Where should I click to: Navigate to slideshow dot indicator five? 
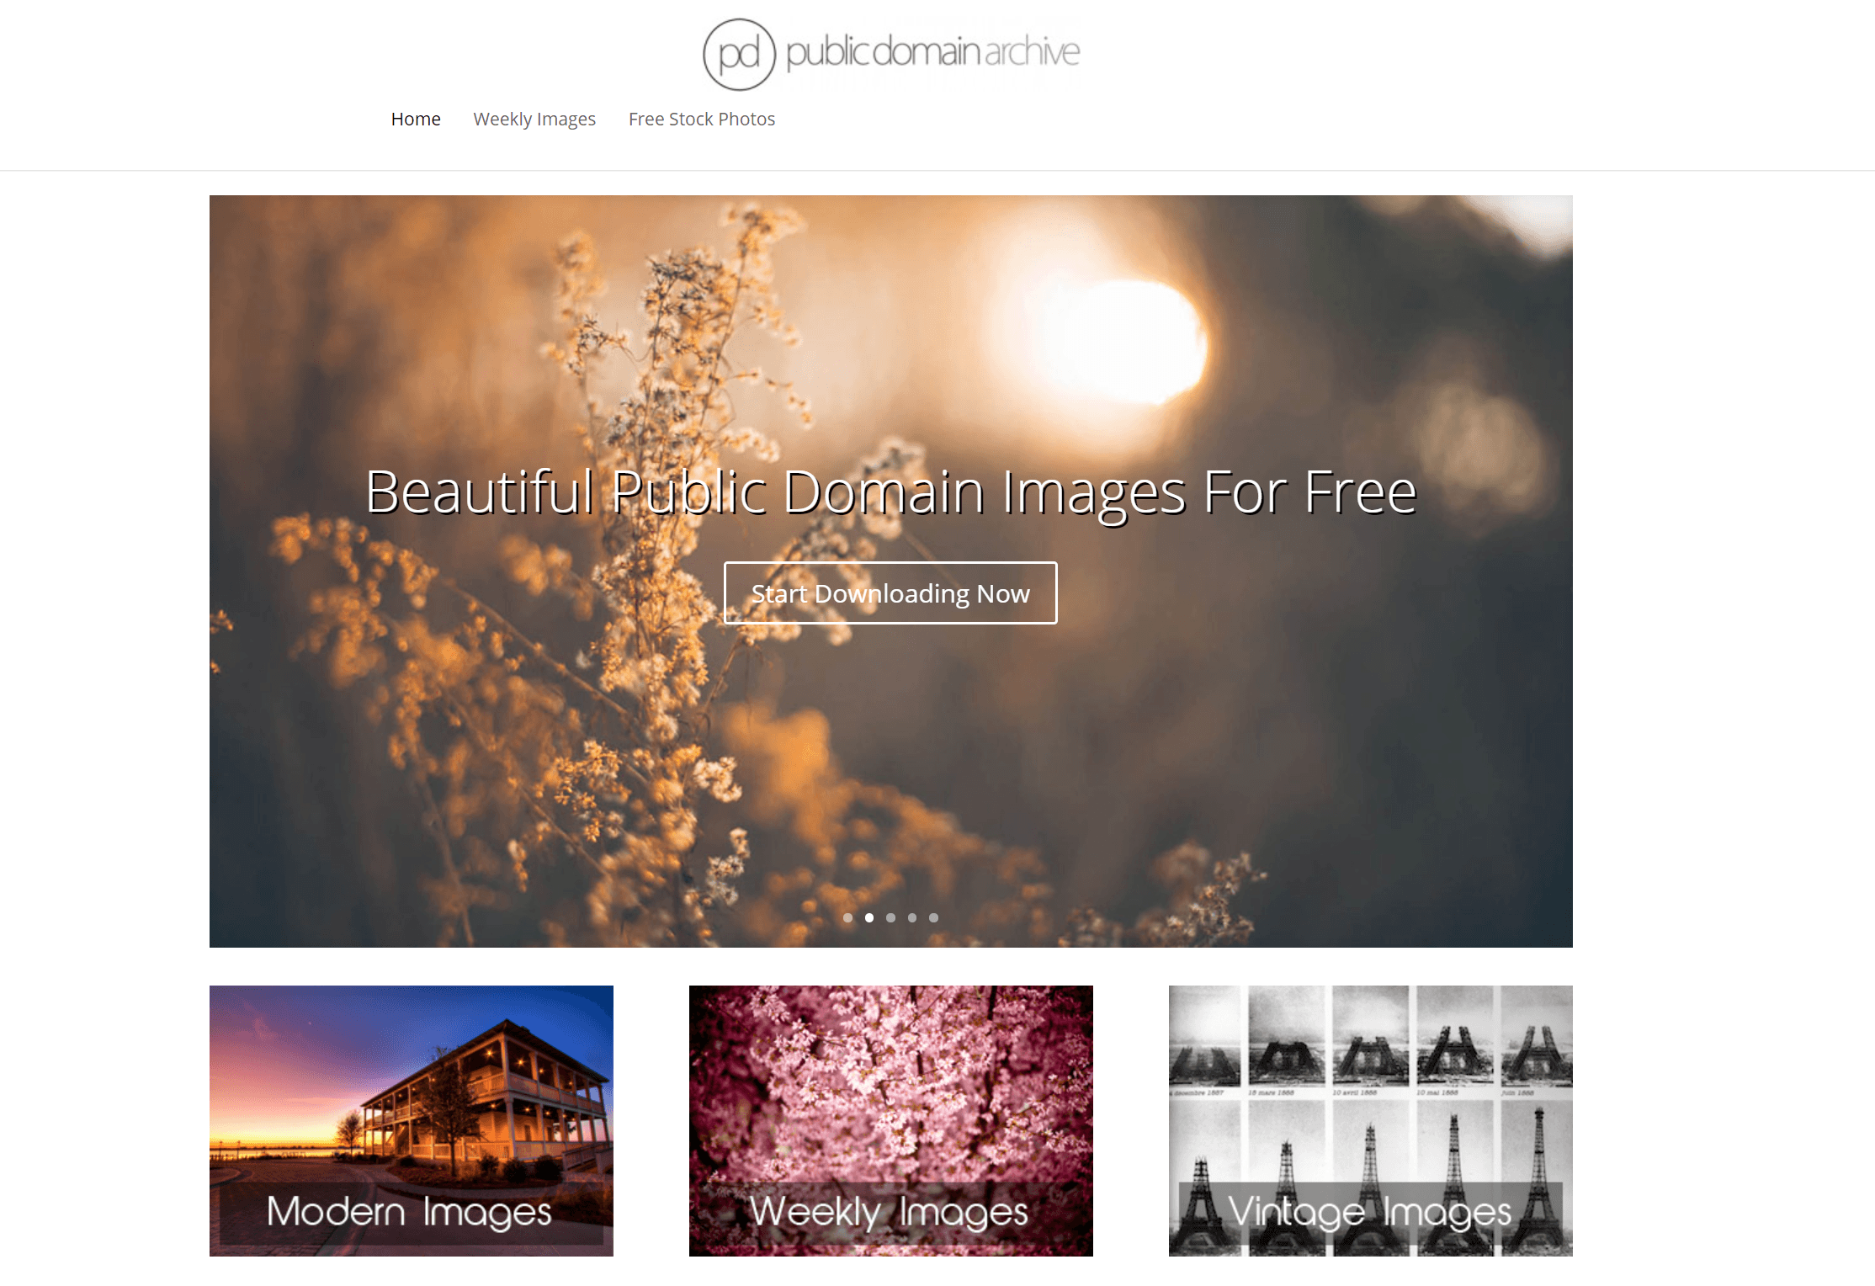pos(933,916)
